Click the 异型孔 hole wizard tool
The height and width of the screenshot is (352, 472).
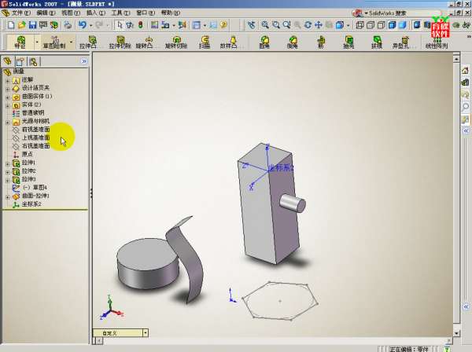[403, 42]
